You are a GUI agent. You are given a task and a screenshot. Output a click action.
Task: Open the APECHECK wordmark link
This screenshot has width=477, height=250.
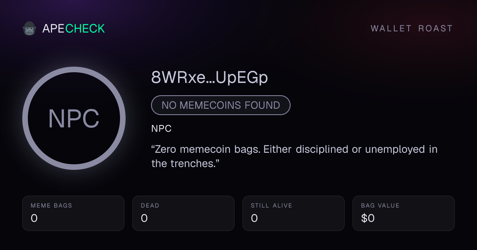tap(74, 29)
